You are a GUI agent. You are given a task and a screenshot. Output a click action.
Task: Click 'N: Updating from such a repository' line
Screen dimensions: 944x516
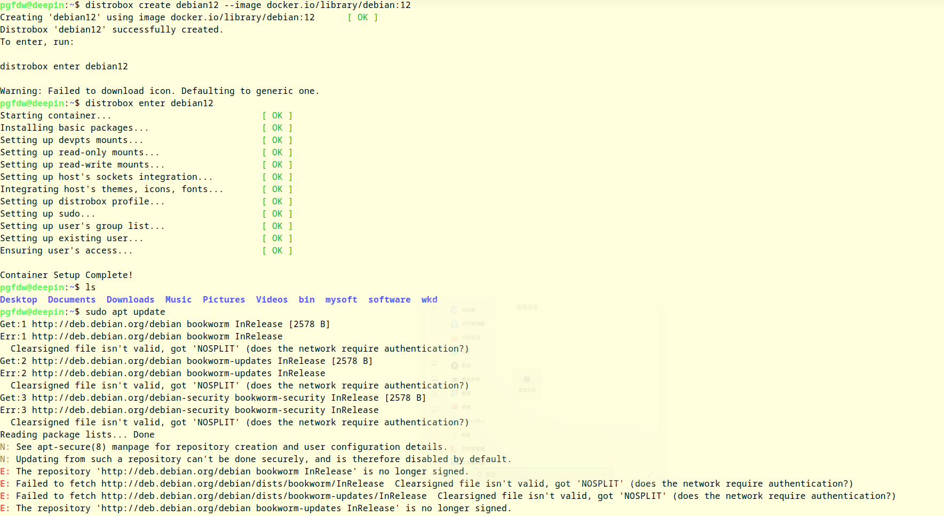[256, 459]
